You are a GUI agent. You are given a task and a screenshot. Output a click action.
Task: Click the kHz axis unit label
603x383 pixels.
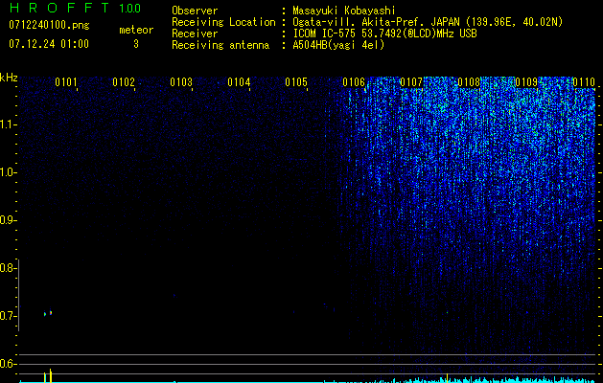[9, 78]
